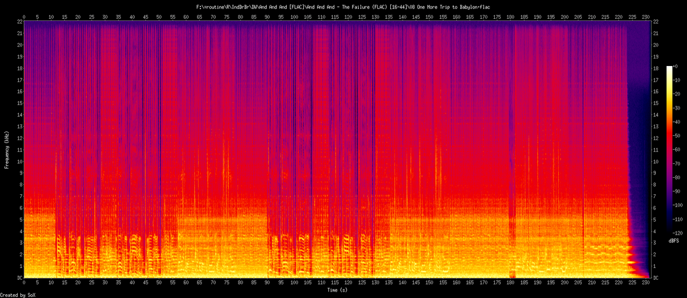Viewport: 687px width, 298px height.
Task: Click the '230' tick on the top time axis
Action: 646,17
